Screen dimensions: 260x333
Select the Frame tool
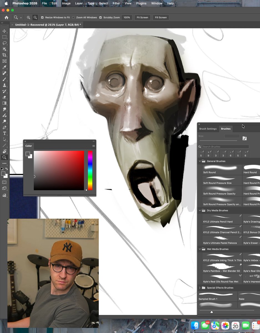[x=4, y=61]
